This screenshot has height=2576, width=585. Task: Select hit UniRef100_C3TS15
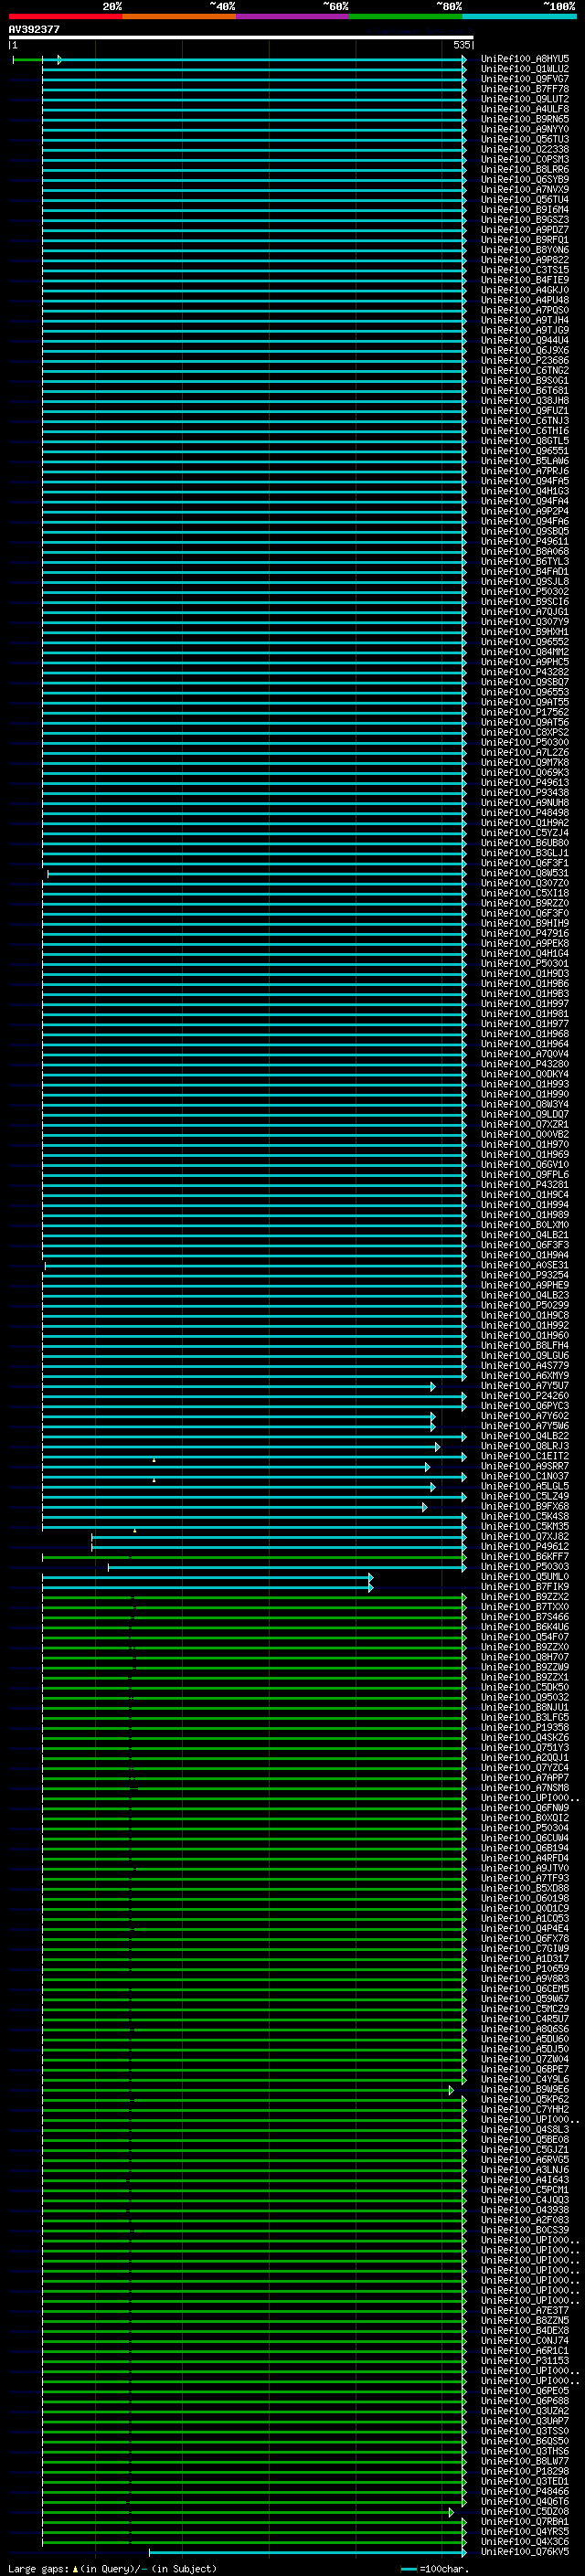point(525,270)
